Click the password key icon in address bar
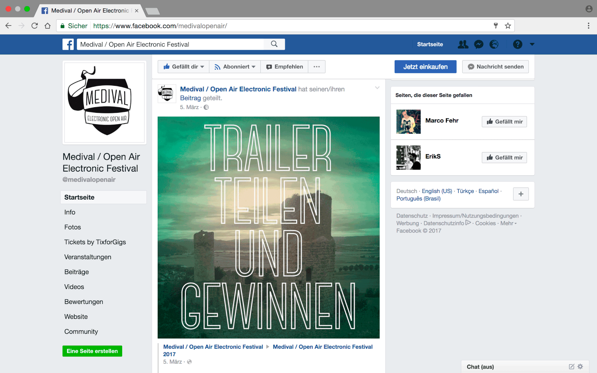597x373 pixels. point(496,26)
